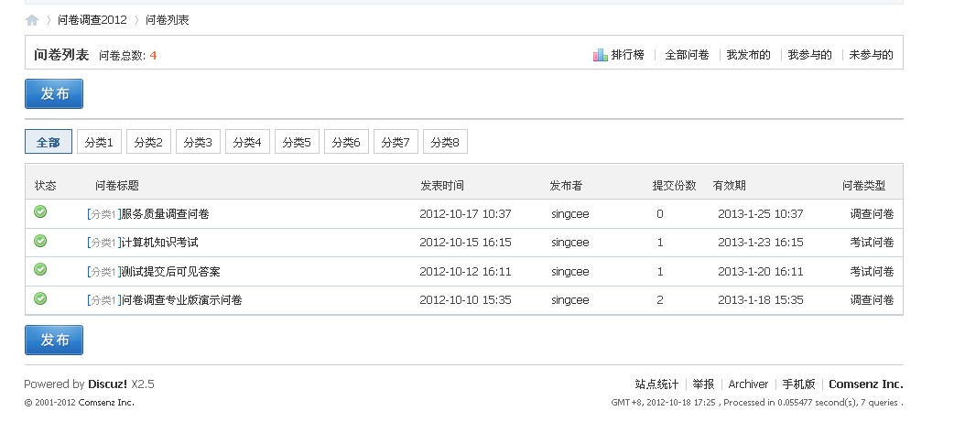Select the 全部 category tab

click(x=48, y=142)
